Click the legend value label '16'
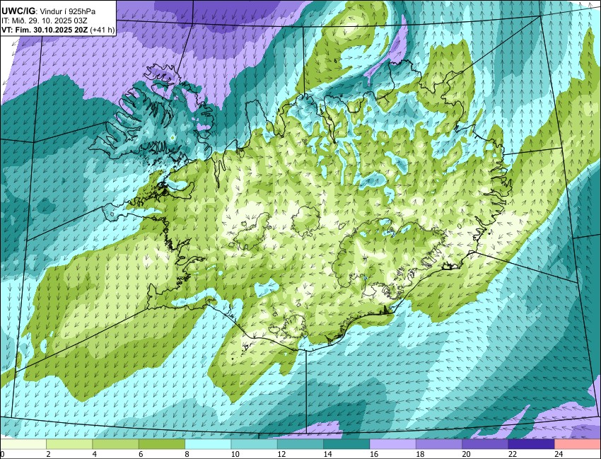The height and width of the screenshot is (459, 601). 374,454
